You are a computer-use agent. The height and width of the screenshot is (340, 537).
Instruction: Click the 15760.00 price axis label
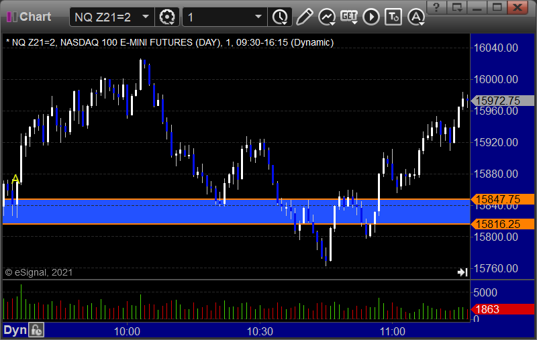coord(495,268)
